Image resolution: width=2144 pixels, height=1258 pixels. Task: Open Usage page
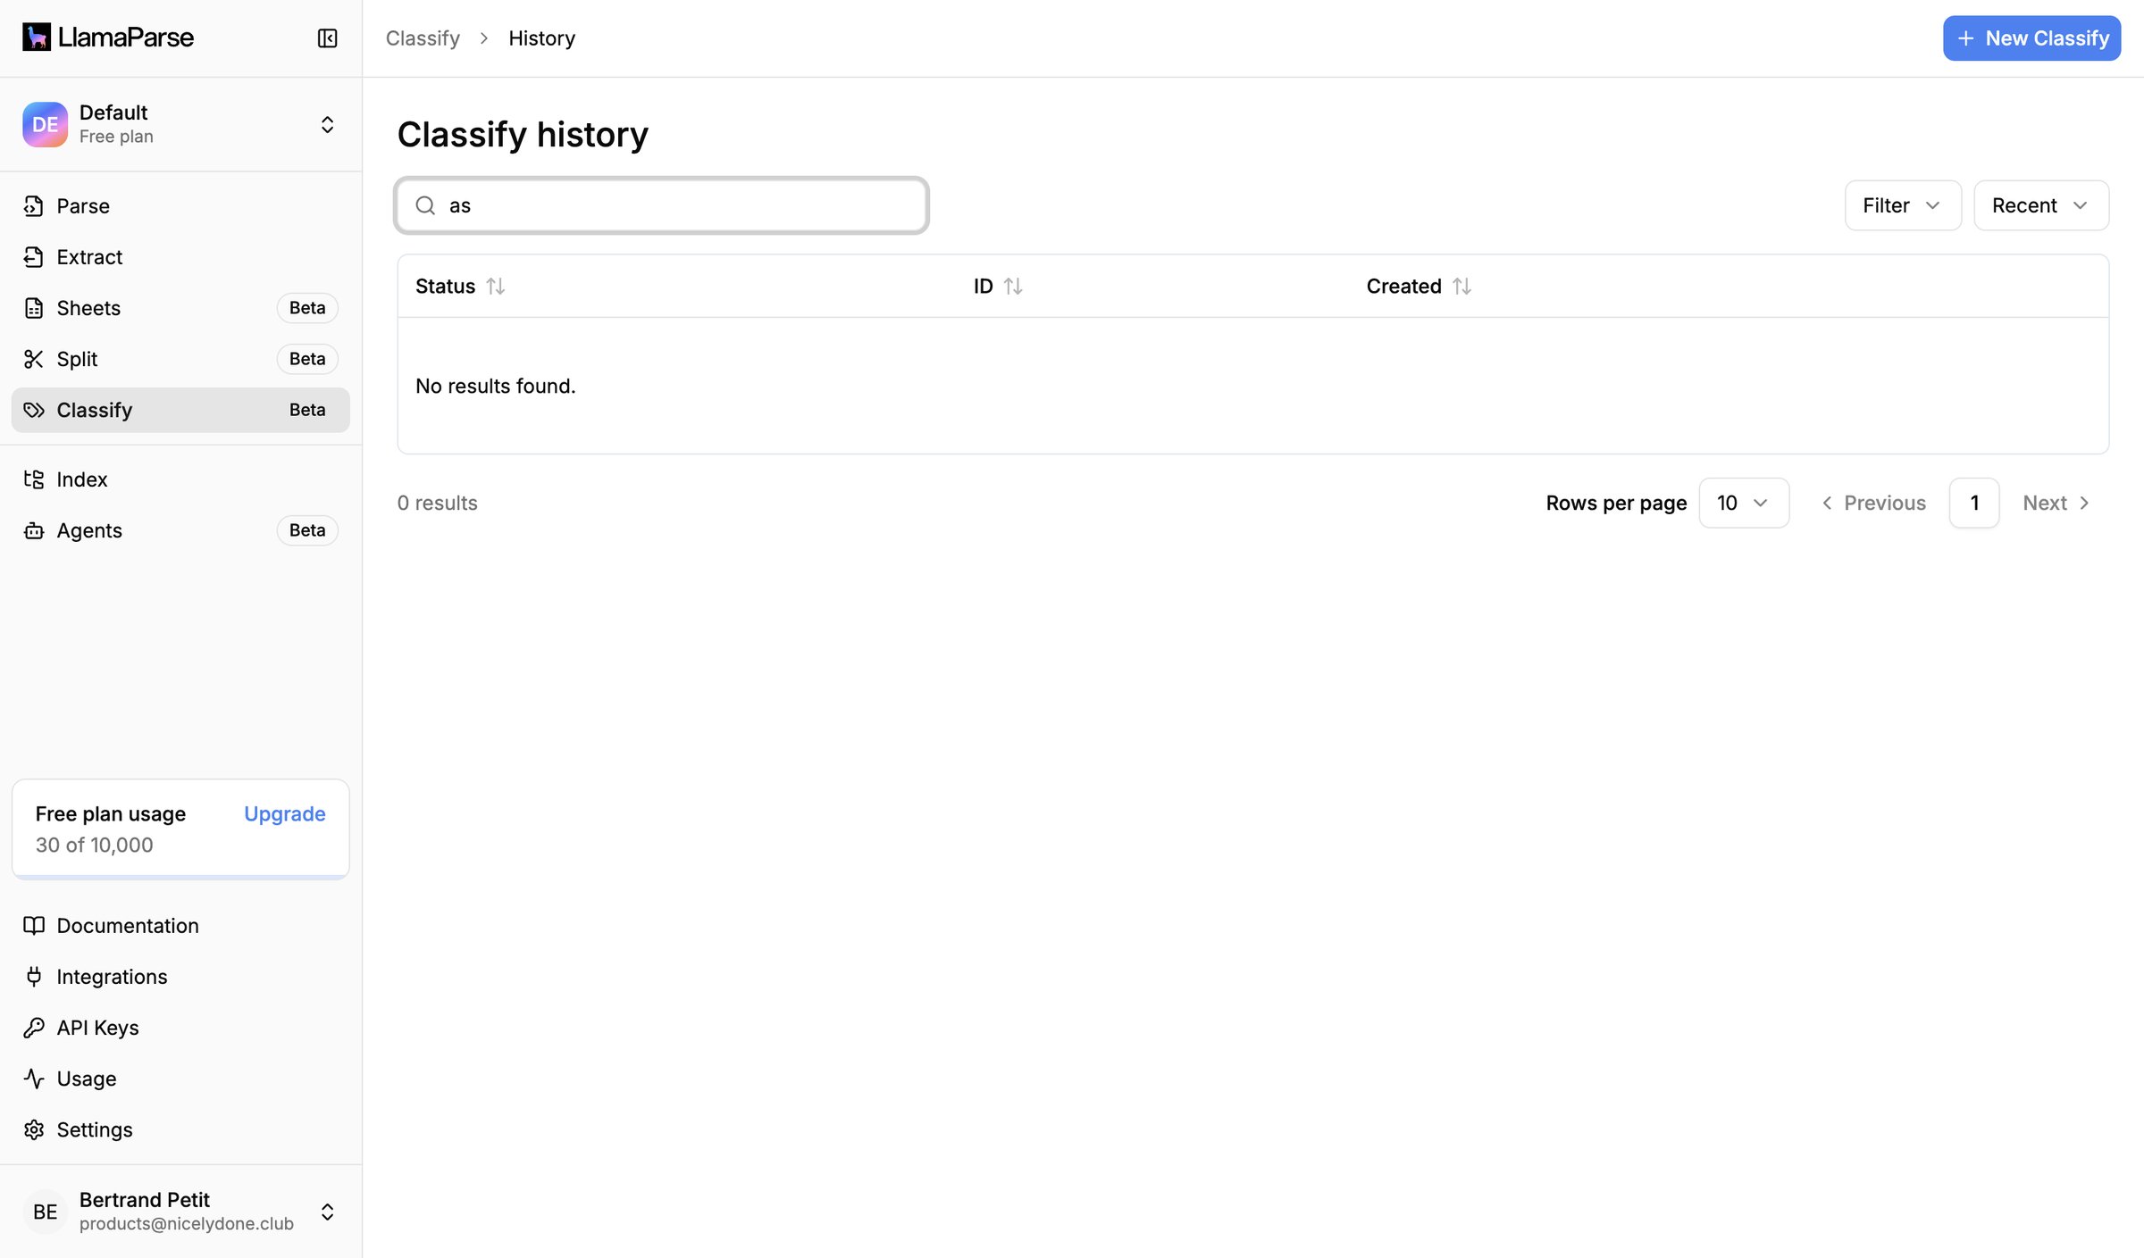(180, 1079)
